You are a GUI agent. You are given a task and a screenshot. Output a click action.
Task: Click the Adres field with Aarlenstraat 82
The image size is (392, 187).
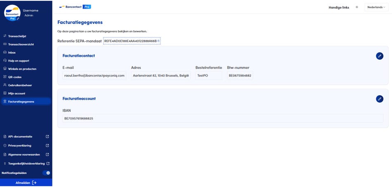(x=161, y=75)
